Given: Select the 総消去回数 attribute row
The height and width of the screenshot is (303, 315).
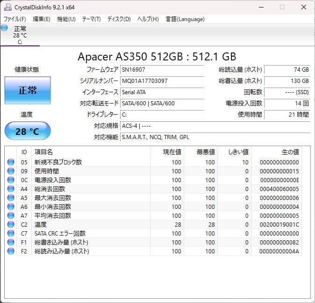Looking at the screenshot, I should pos(153,189).
